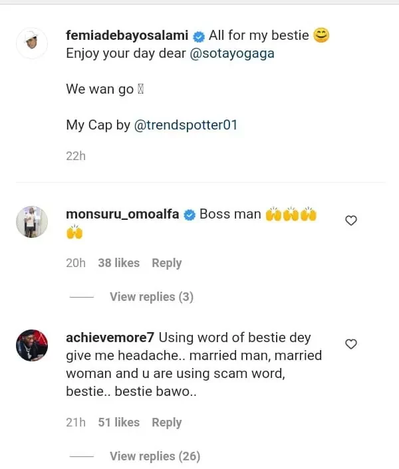Screen dimensions: 399x469
Task: Open achievemore7 username link
Action: [110, 337]
